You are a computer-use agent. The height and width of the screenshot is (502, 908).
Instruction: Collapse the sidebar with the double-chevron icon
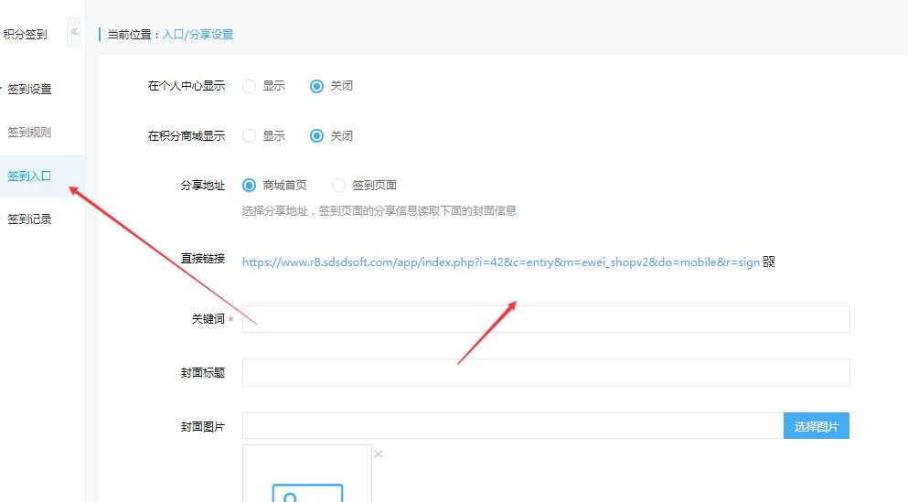(x=74, y=31)
